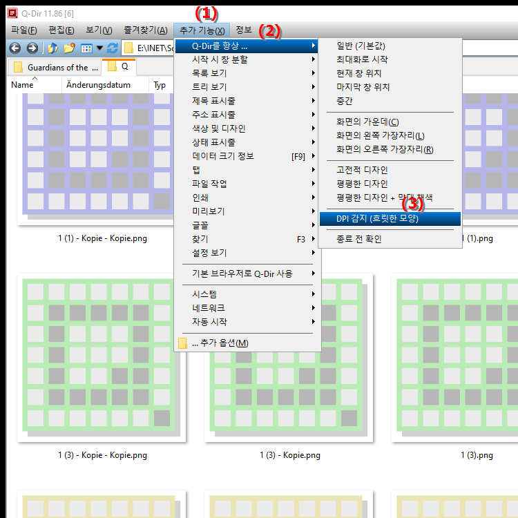Screen dimensions: 518x518
Task: Open the 시스템 submenu
Action: tap(247, 294)
